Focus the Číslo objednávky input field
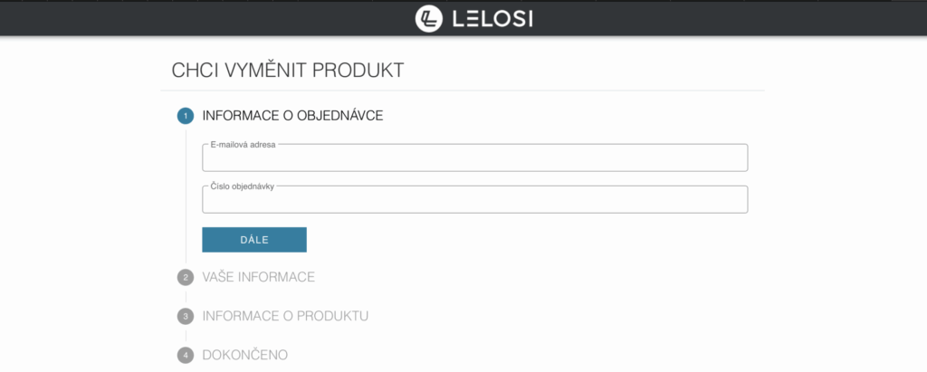This screenshot has height=372, width=927. [474, 199]
